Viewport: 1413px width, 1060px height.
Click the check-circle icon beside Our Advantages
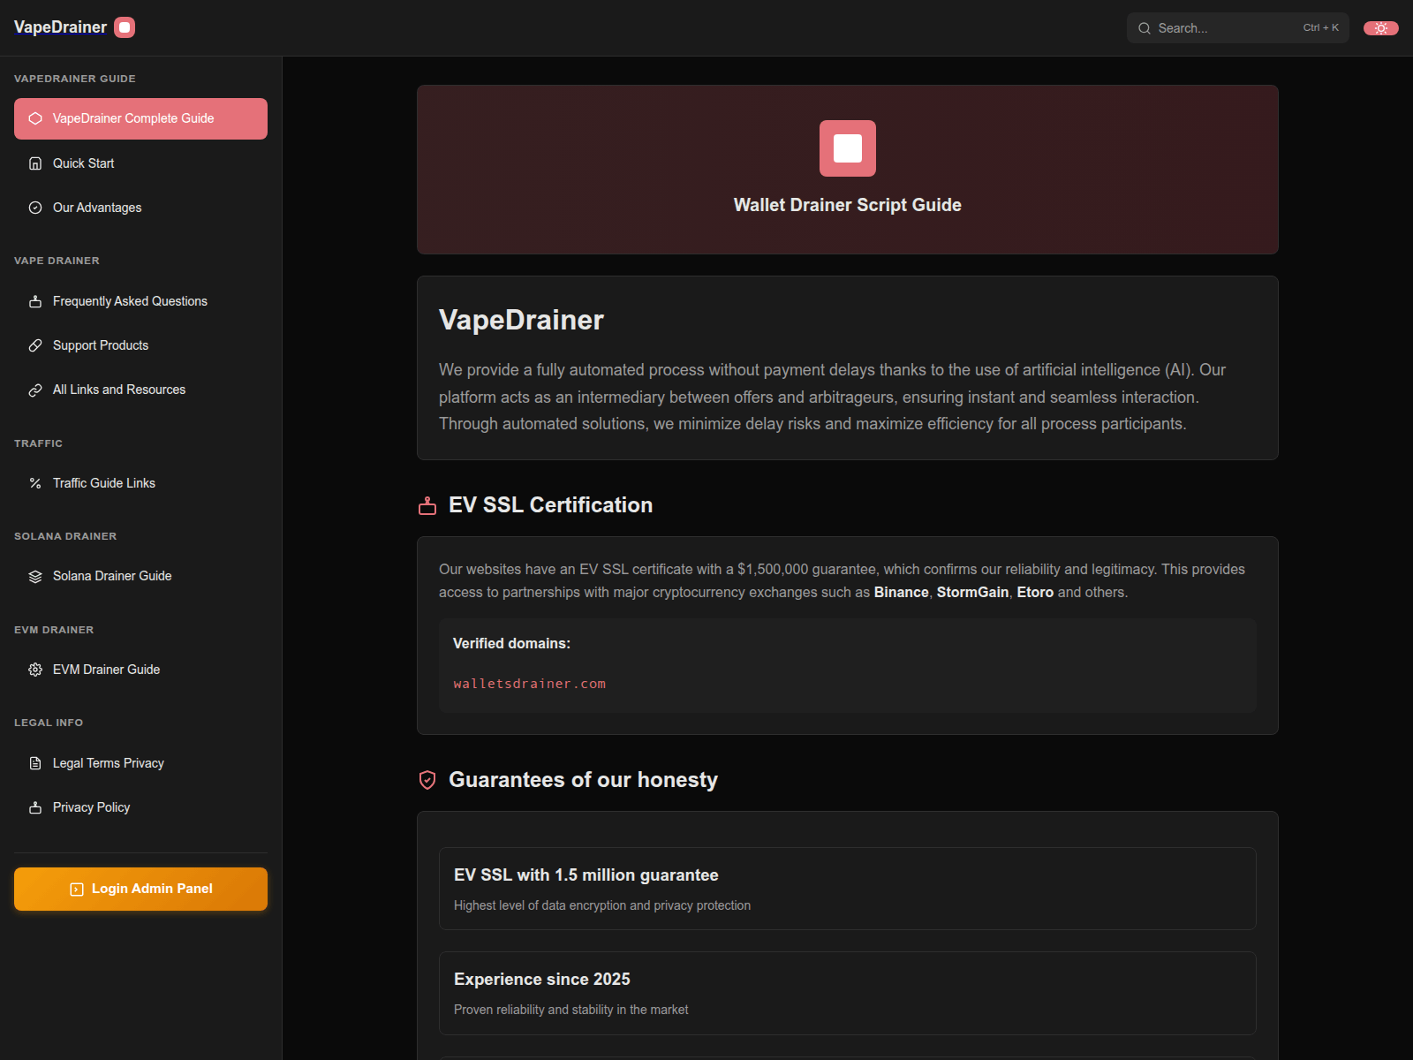[x=35, y=208]
